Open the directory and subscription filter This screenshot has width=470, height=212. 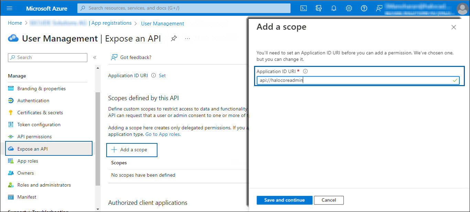pyautogui.click(x=318, y=8)
